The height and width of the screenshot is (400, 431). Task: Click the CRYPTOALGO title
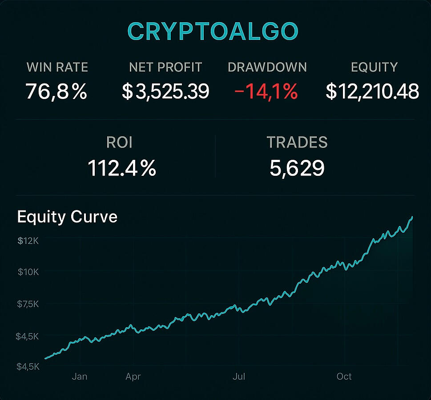pyautogui.click(x=213, y=31)
